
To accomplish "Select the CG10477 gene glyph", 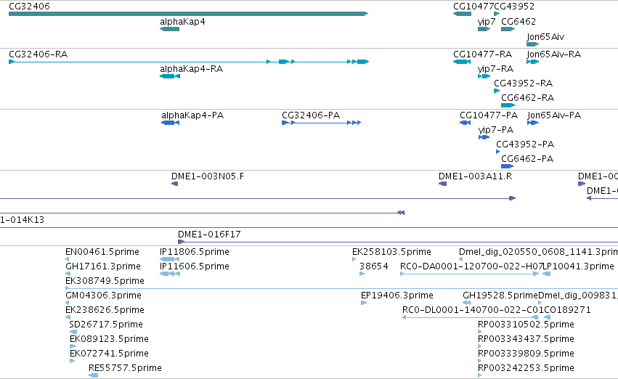I will (462, 14).
